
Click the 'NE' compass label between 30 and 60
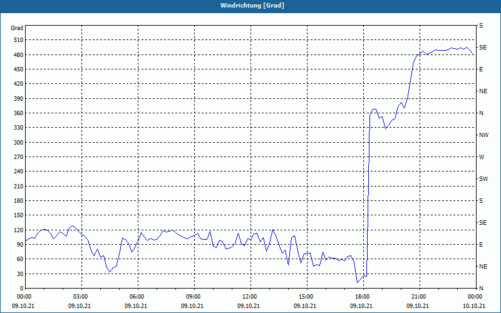point(483,267)
